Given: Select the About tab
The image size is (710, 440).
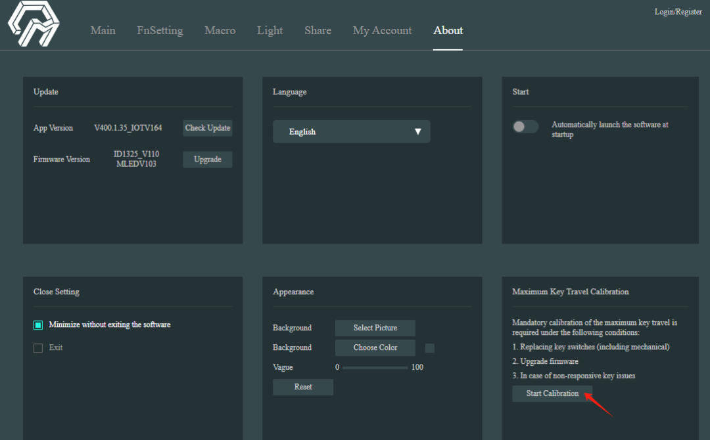Looking at the screenshot, I should pos(448,30).
